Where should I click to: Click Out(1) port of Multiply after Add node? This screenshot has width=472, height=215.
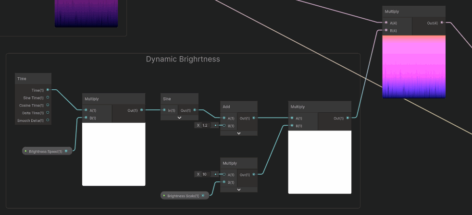tap(348, 118)
